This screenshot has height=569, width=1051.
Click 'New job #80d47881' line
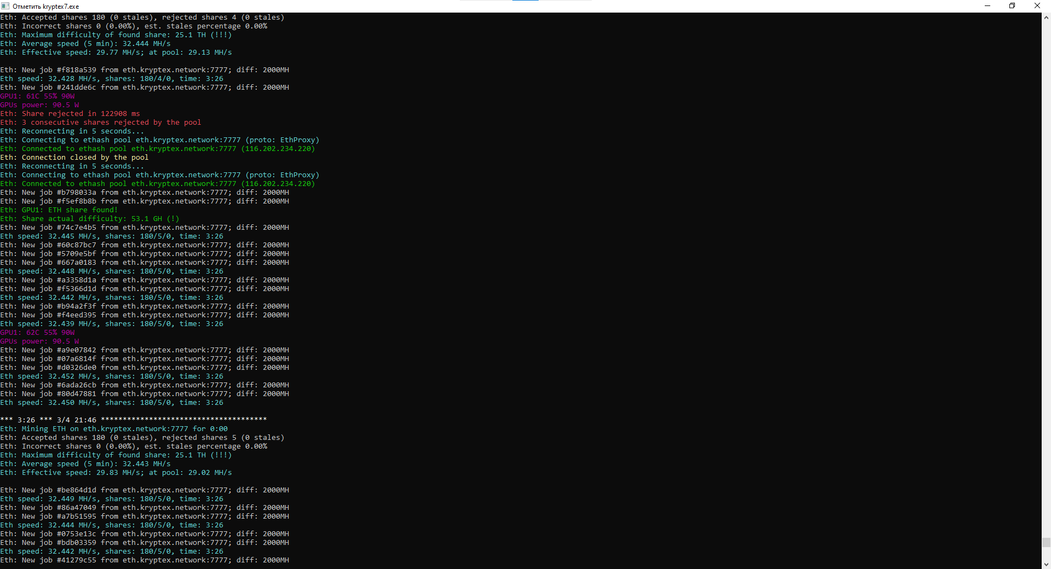click(x=145, y=394)
